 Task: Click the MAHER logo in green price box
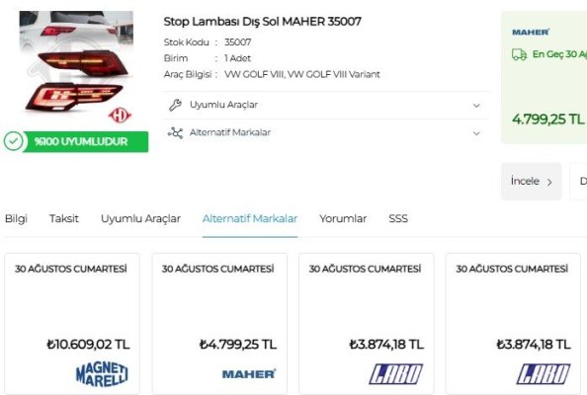[x=531, y=33]
